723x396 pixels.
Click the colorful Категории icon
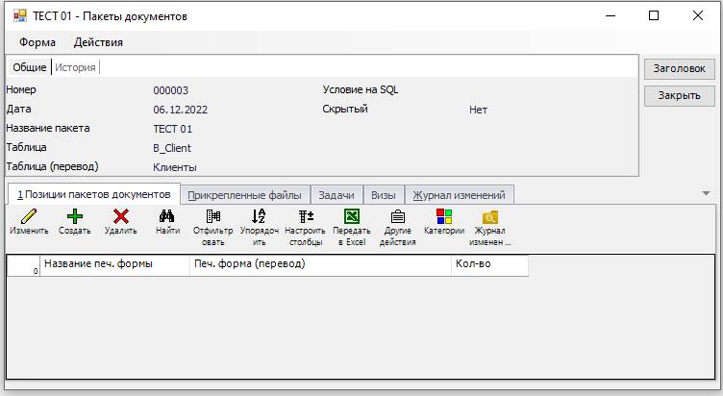point(443,217)
